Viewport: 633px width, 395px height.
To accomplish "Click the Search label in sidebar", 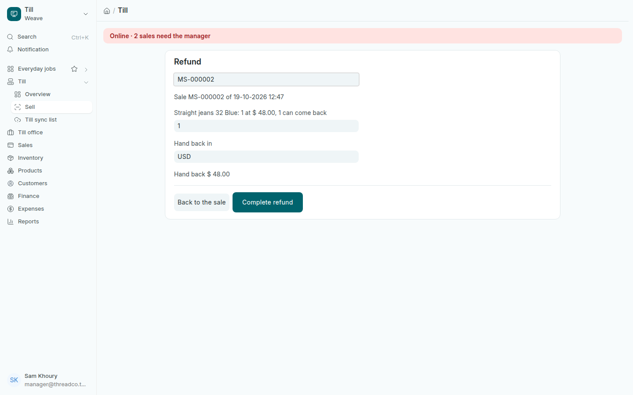I will click(27, 37).
